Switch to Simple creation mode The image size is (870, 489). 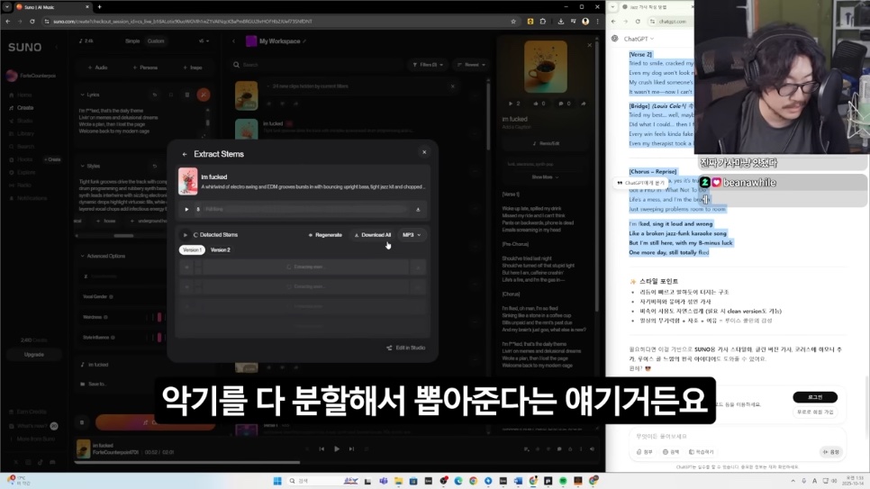pyautogui.click(x=132, y=41)
